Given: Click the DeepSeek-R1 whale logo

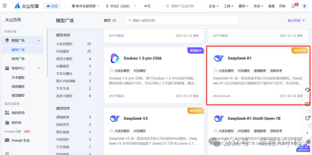Looking at the screenshot, I should pyautogui.click(x=219, y=58).
